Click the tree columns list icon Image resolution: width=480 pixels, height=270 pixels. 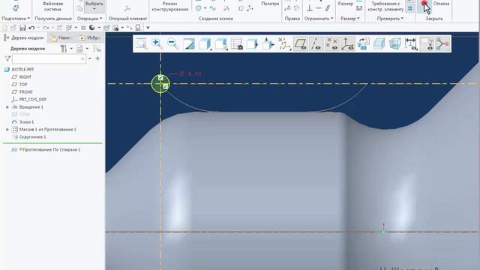coord(79,49)
